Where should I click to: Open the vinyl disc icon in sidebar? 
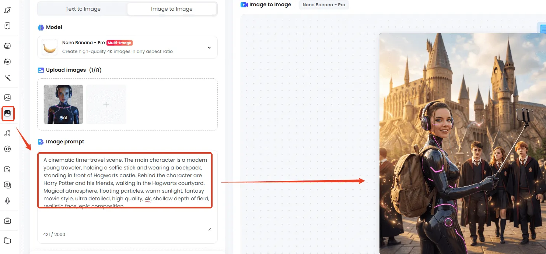(x=7, y=149)
